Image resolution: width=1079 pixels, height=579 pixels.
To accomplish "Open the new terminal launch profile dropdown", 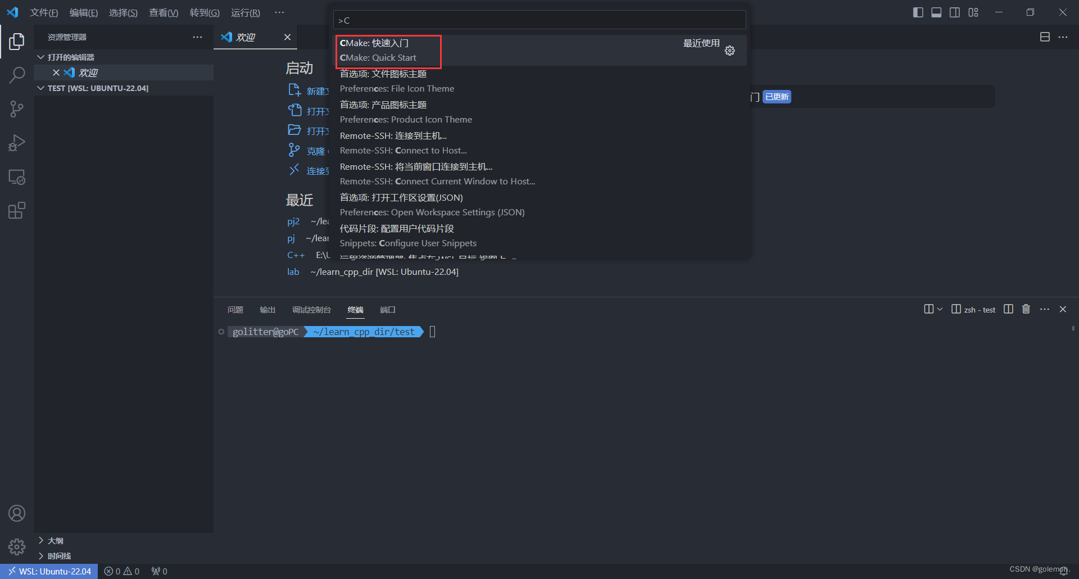I will click(x=940, y=309).
